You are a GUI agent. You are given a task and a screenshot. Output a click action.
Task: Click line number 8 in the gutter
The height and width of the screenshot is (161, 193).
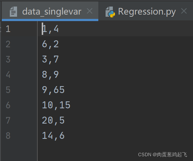(8, 136)
